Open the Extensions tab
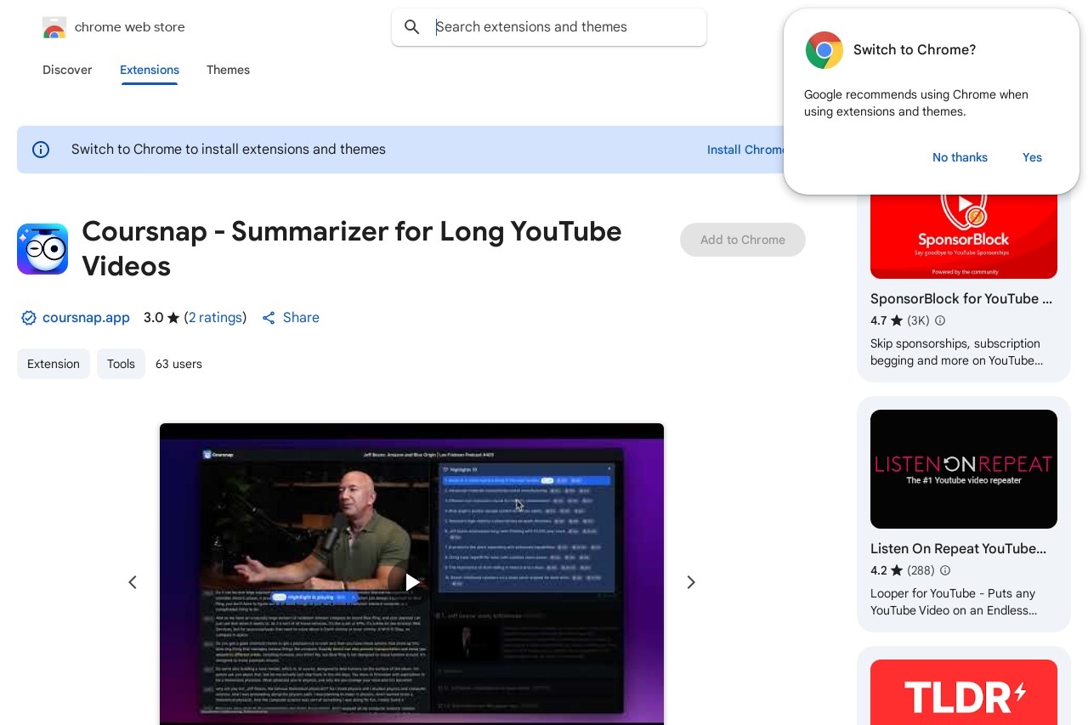1088x725 pixels. click(150, 70)
